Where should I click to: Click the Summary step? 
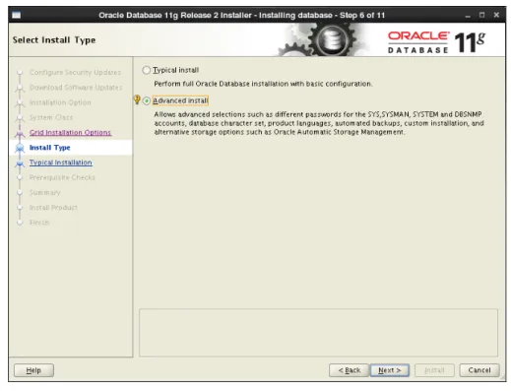(45, 193)
